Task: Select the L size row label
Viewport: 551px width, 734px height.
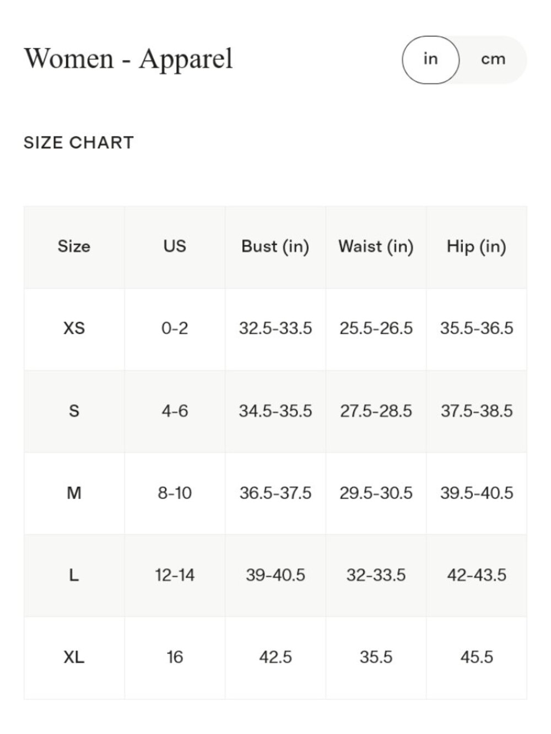Action: (74, 575)
